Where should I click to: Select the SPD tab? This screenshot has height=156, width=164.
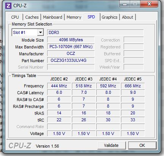pyautogui.click(x=91, y=17)
